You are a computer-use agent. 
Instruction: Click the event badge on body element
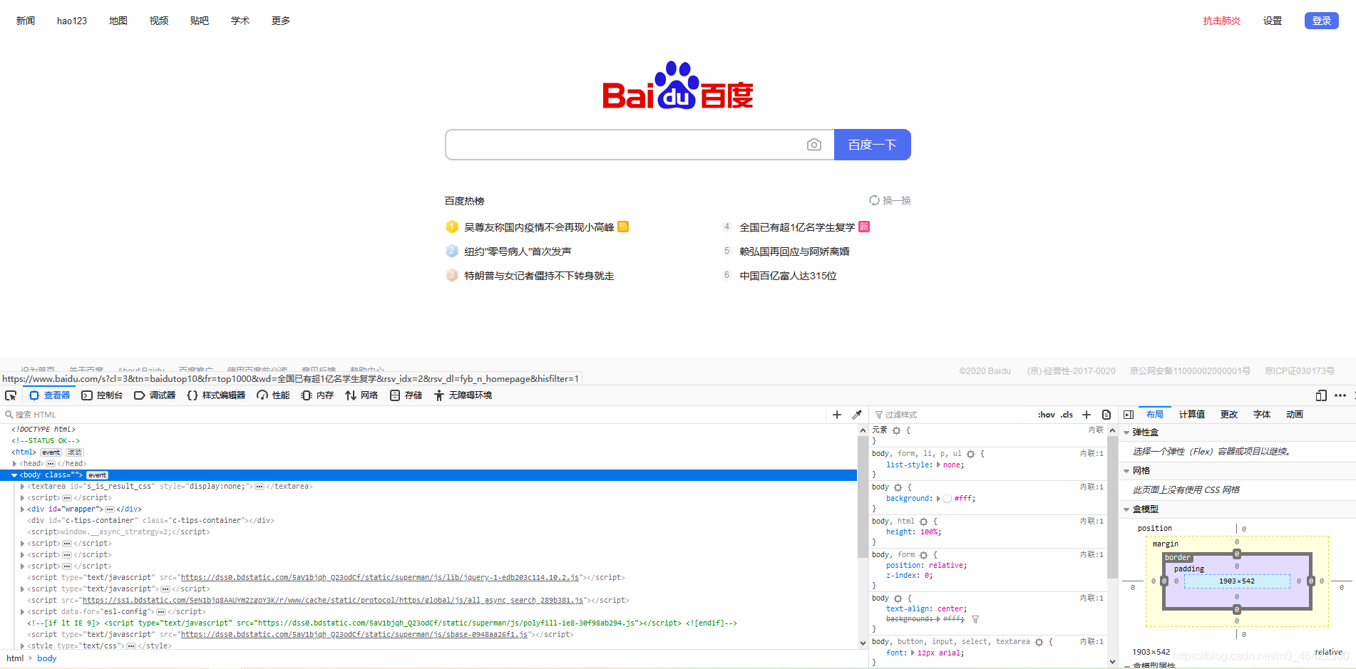[x=98, y=475]
